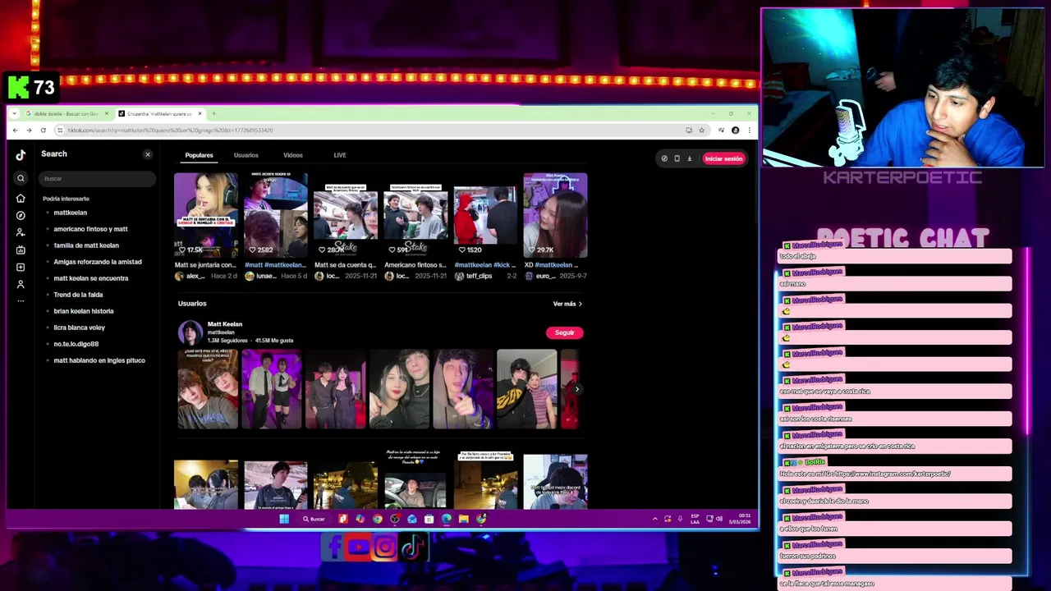The width and height of the screenshot is (1051, 591).
Task: Select 'licra blanca voley' suggestion
Action: 79,328
